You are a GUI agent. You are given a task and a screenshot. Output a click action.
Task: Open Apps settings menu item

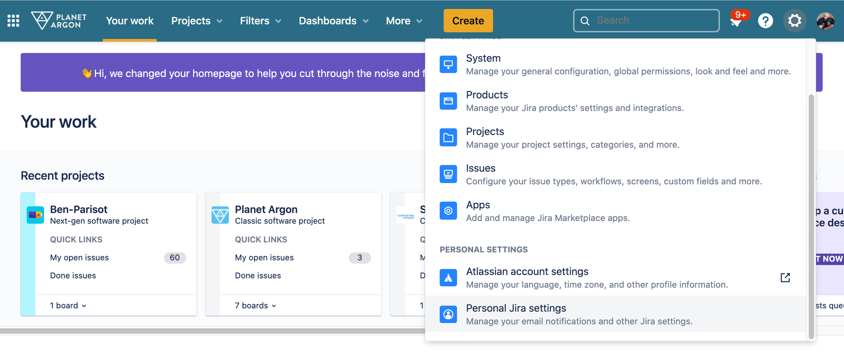pos(616,211)
